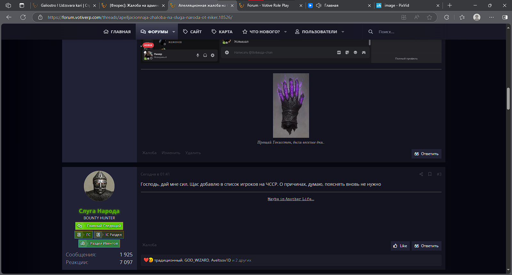Toggle the browser sidebar icon
This screenshot has height=275, width=512.
tap(505, 17)
